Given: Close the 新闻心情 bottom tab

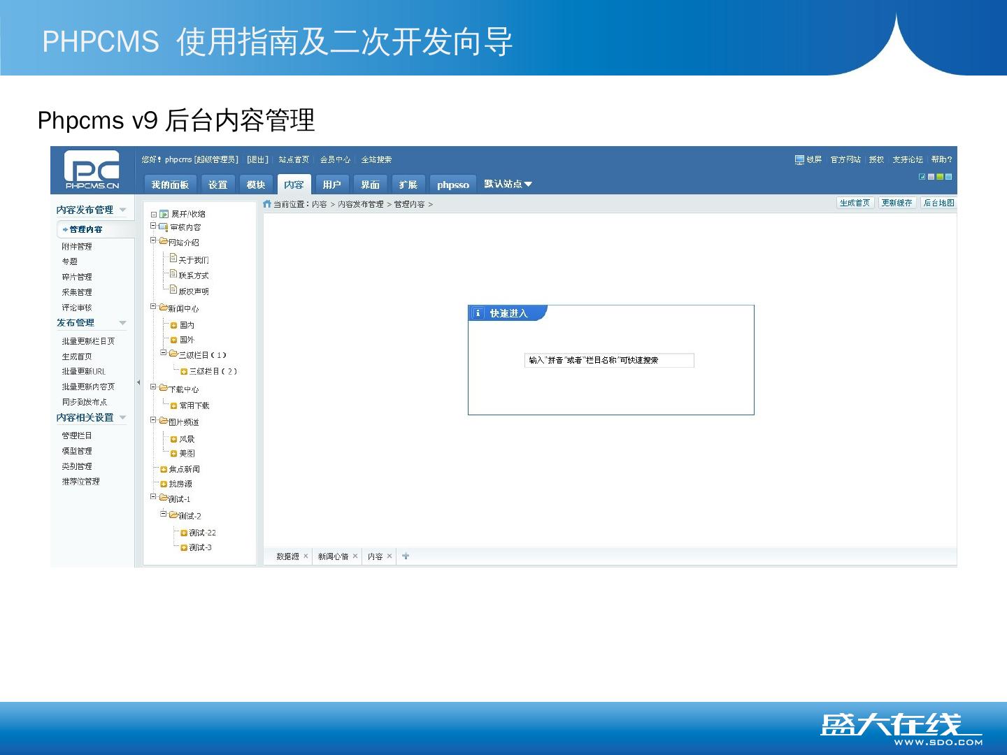Looking at the screenshot, I should pyautogui.click(x=355, y=556).
